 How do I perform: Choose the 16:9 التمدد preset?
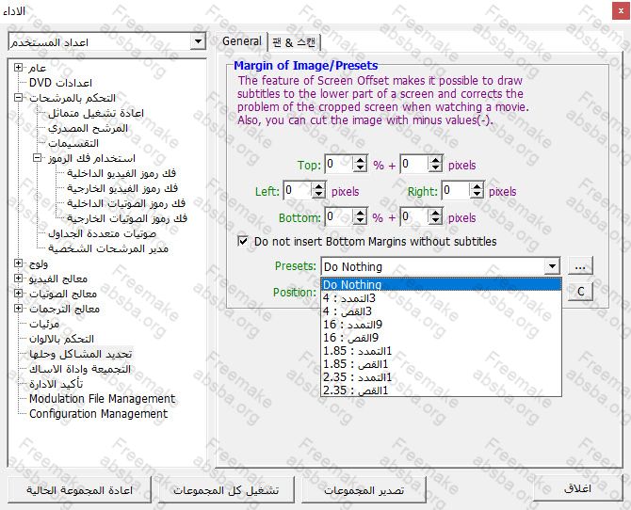pyautogui.click(x=441, y=325)
